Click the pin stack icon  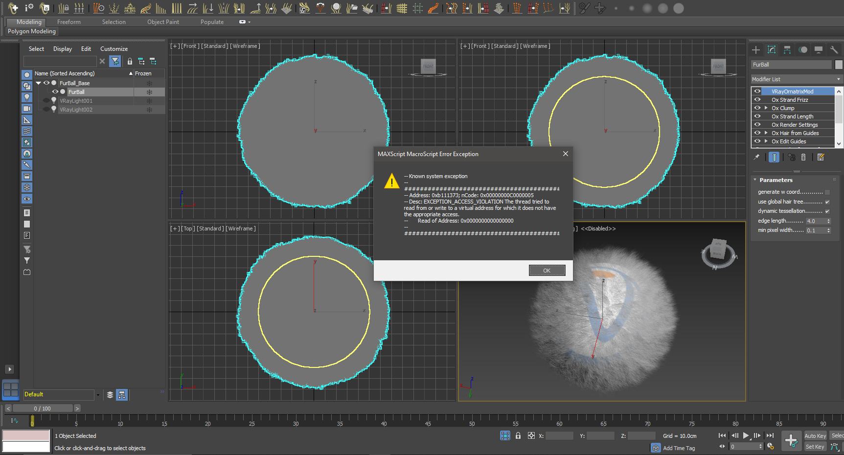[x=756, y=157]
